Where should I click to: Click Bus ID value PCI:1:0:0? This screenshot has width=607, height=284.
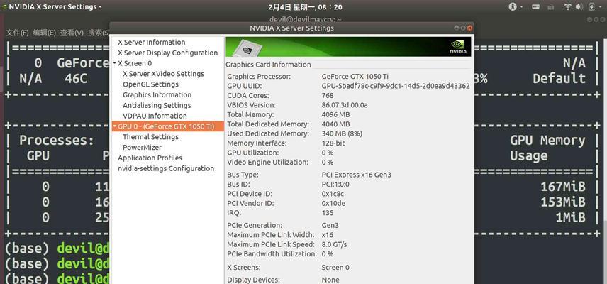coord(335,184)
